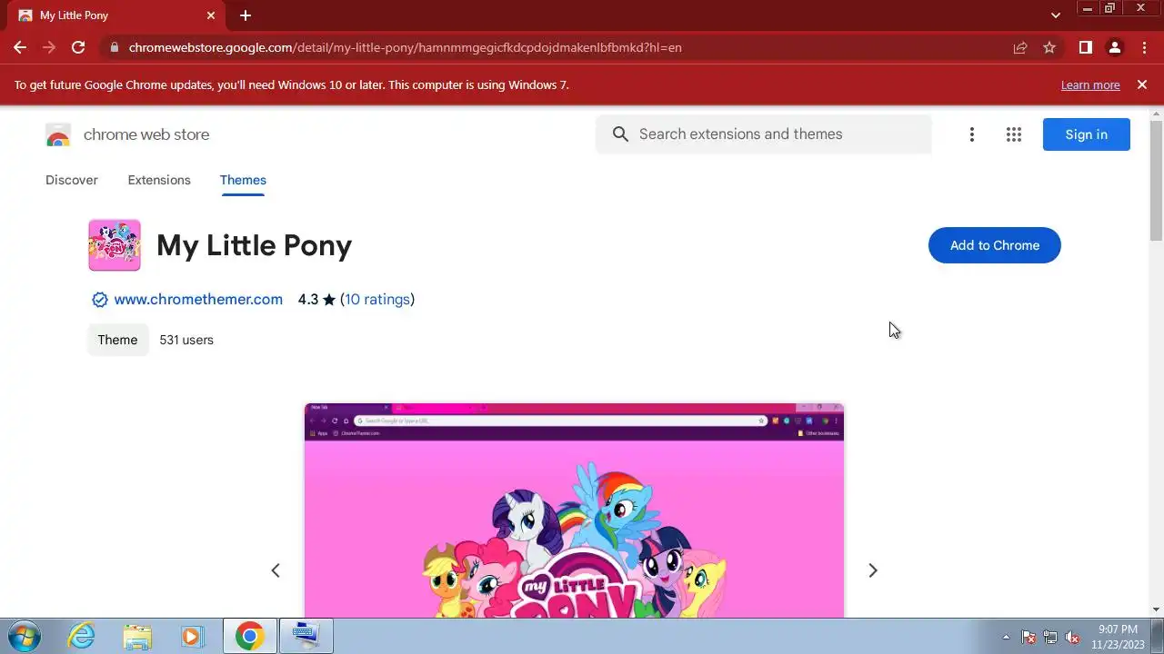
Task: Open the www.chromethemer.com link
Action: click(x=198, y=299)
